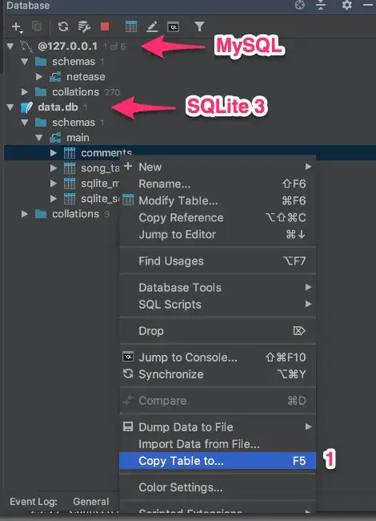Click the General label beside Event Log

click(x=91, y=502)
